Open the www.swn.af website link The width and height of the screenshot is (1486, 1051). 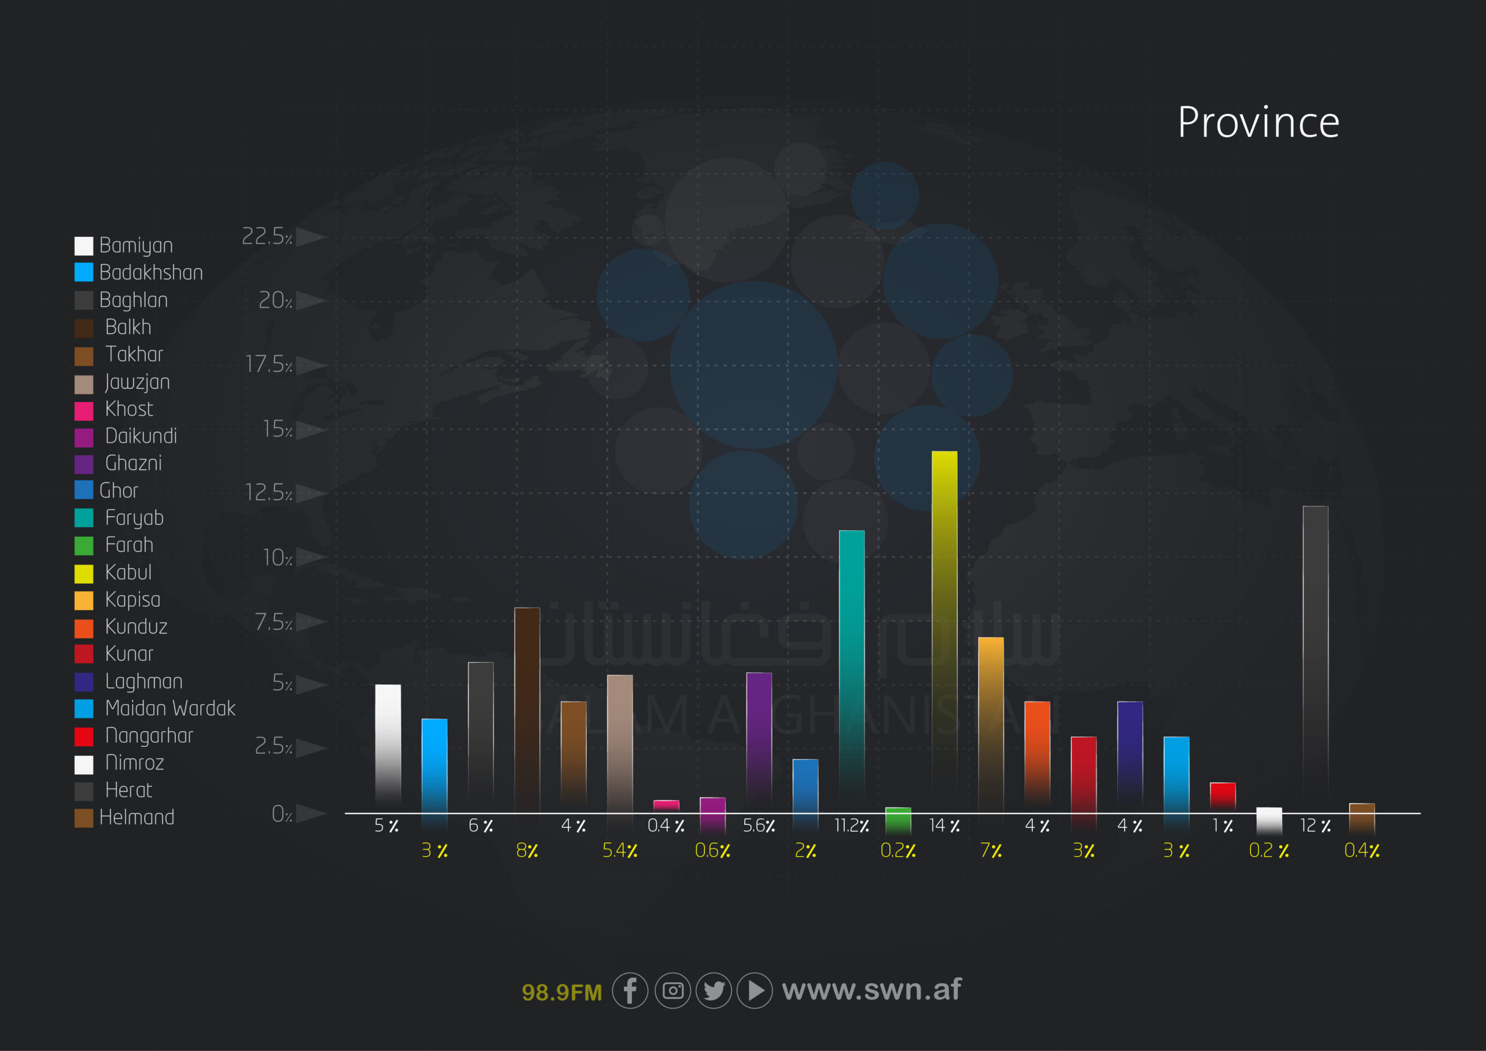click(871, 989)
